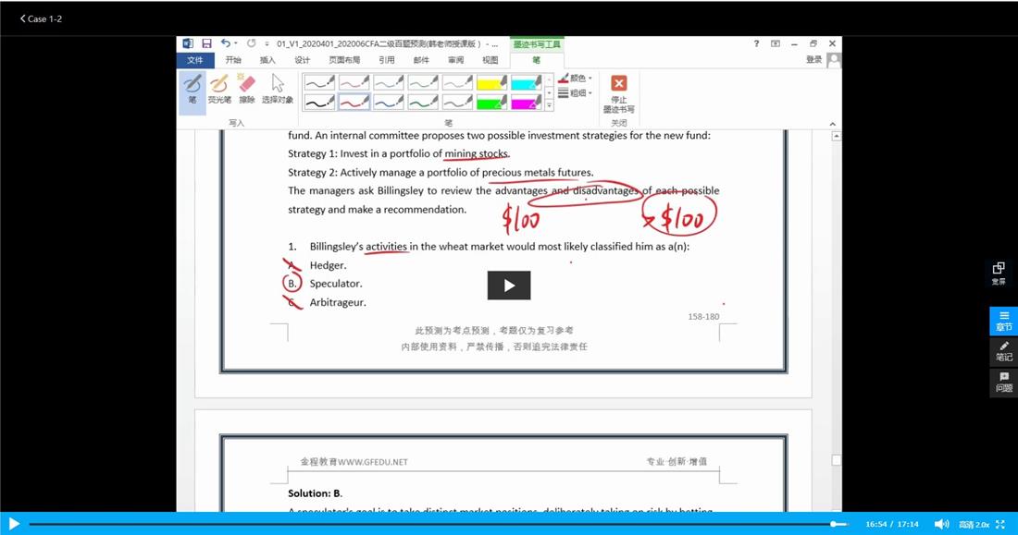Click the large center play button overlay
The height and width of the screenshot is (535, 1018).
click(x=509, y=286)
